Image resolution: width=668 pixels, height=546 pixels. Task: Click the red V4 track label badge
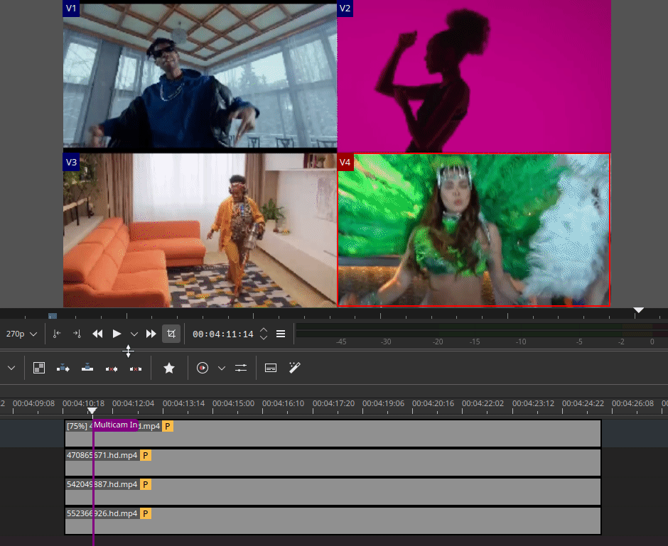[345, 162]
